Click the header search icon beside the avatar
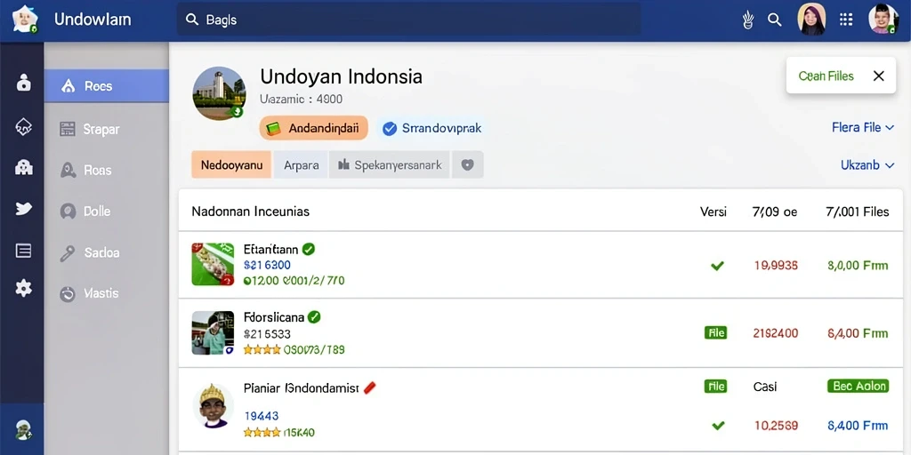911x455 pixels. pos(775,20)
